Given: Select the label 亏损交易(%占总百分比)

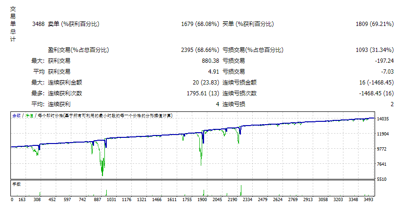Looking at the screenshot, I should click(253, 50).
